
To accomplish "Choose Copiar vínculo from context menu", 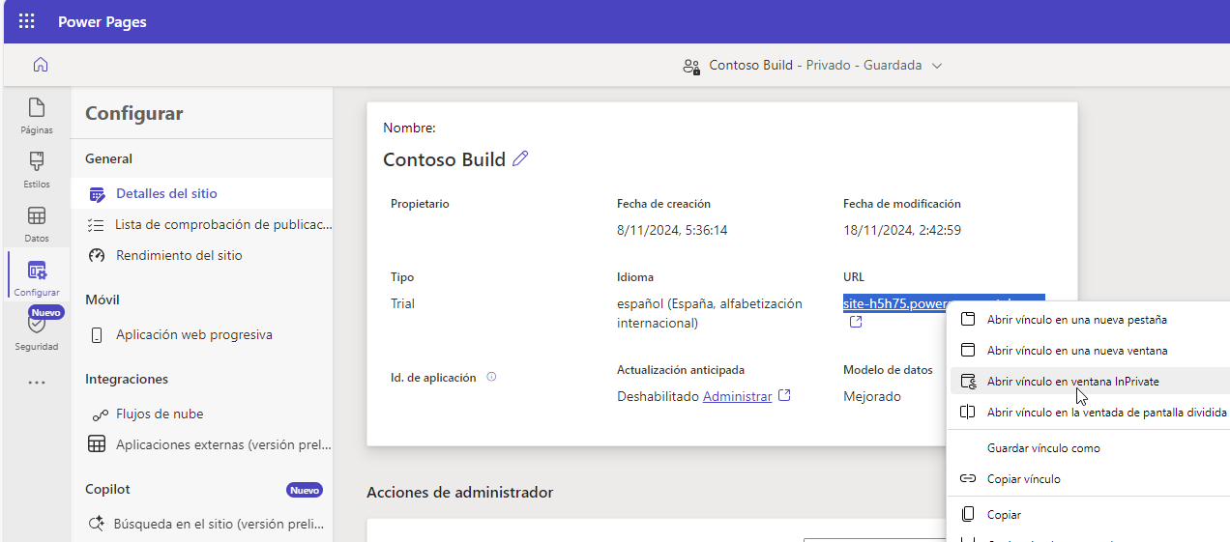I will point(1091,479).
